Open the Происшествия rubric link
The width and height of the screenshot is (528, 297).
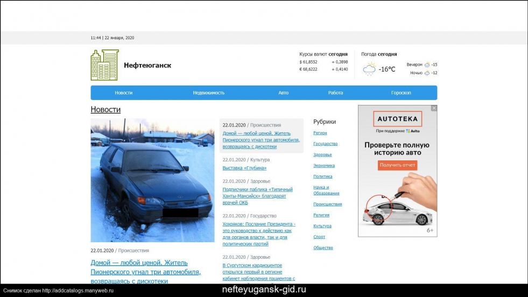[327, 204]
